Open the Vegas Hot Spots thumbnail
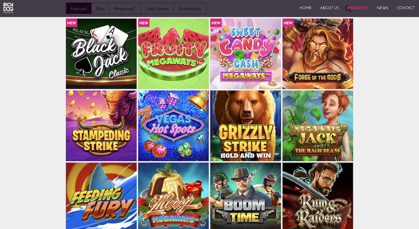Viewport: 419px width, 229px height. [174, 126]
